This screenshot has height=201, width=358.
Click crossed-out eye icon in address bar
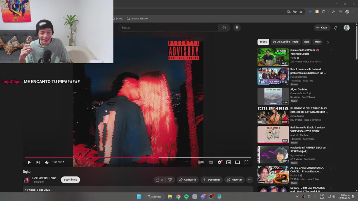coord(295,12)
